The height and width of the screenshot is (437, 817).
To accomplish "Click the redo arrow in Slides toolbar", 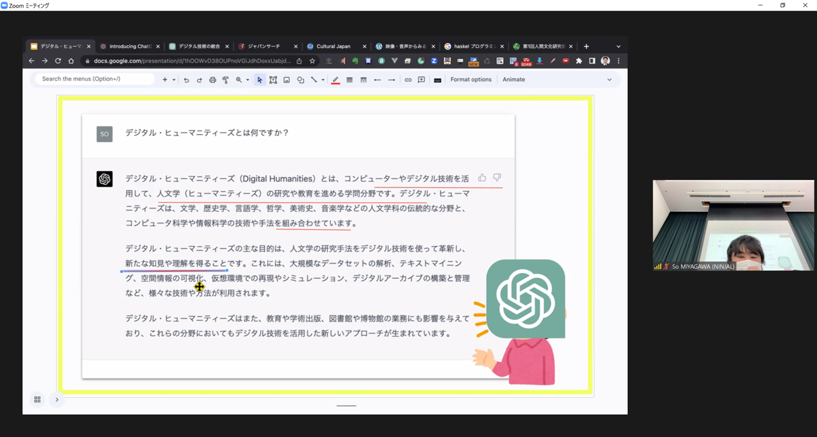I will [x=199, y=80].
